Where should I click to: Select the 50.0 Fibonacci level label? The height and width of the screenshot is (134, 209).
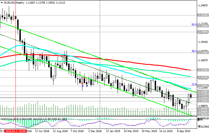click(194, 24)
